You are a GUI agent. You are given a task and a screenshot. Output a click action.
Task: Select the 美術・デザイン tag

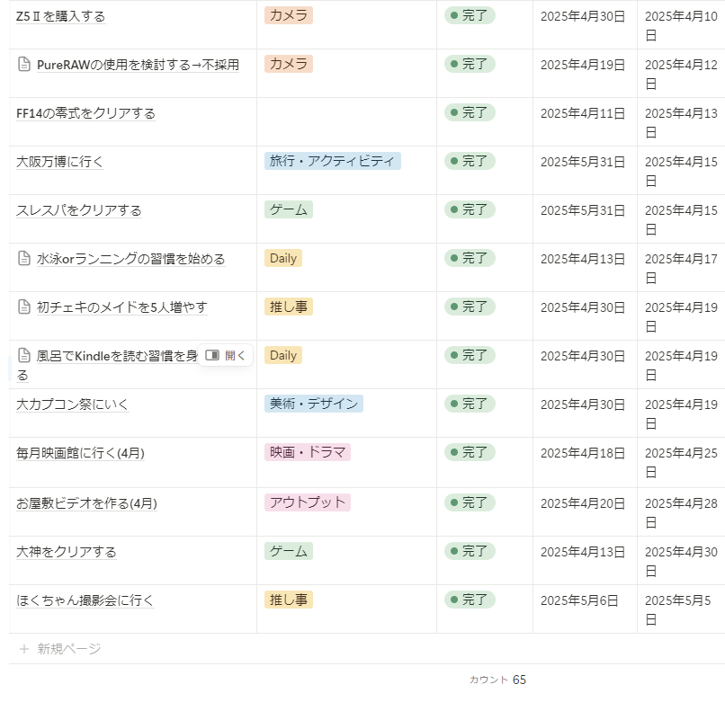point(313,404)
